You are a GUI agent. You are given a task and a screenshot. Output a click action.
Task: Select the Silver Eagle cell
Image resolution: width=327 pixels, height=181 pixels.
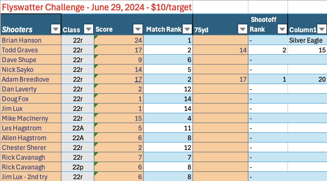[306, 40]
